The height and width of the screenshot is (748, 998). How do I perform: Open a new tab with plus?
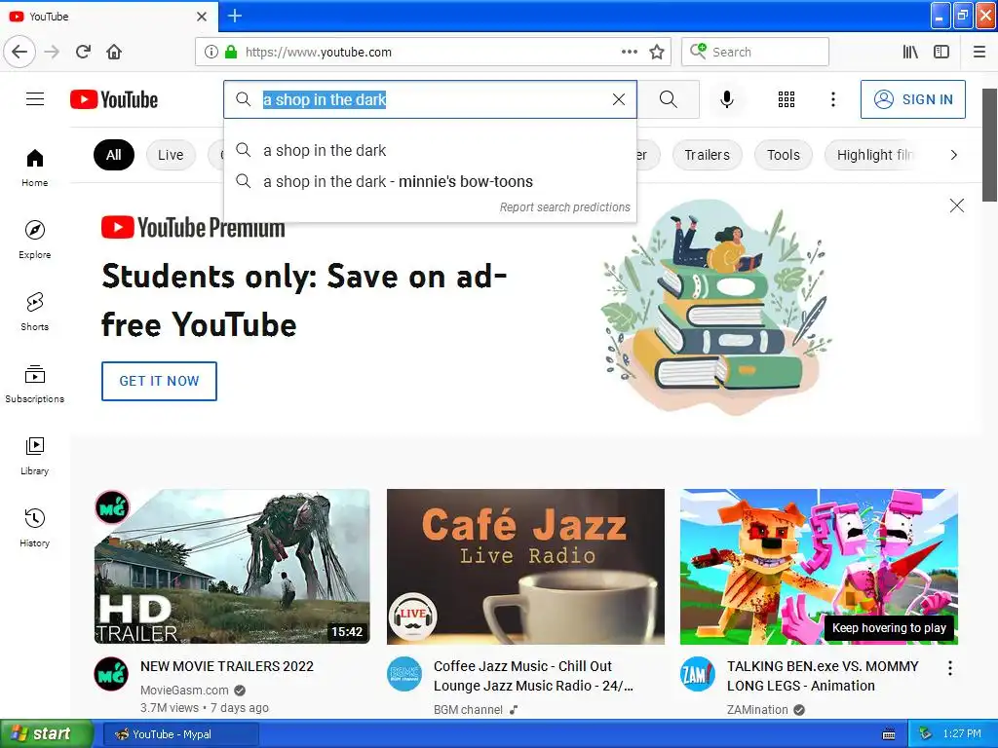pos(235,16)
